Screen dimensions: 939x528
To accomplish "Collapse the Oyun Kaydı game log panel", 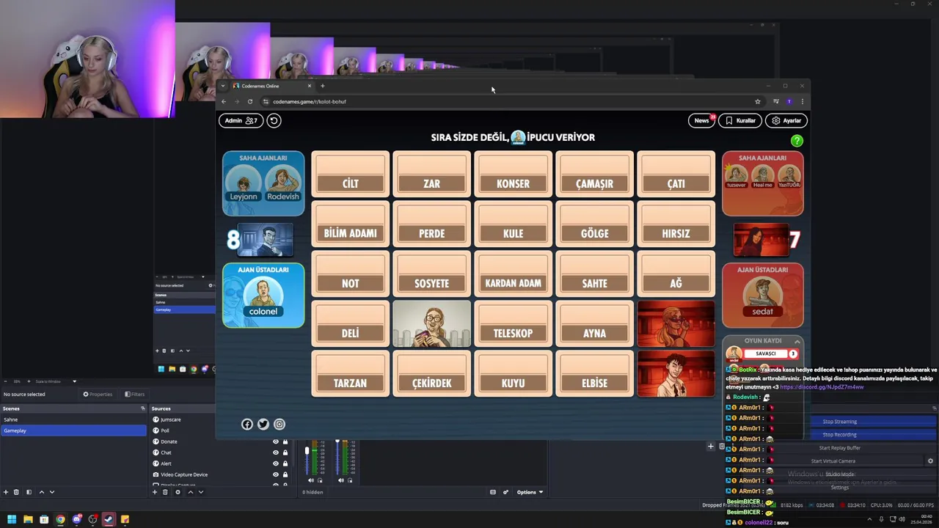I will [797, 341].
